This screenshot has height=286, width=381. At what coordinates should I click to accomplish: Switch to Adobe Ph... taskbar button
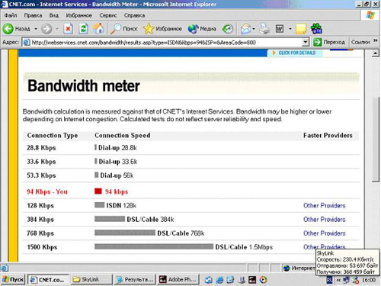pos(178,279)
